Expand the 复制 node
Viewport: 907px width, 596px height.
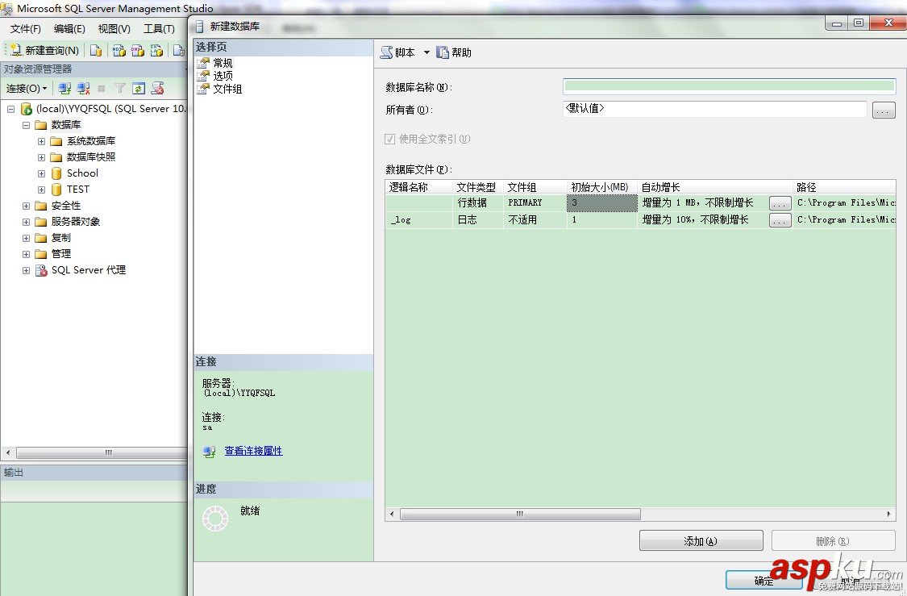(26, 239)
